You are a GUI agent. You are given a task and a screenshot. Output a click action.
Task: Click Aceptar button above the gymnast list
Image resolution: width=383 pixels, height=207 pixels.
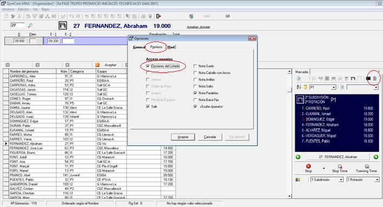tap(110, 65)
